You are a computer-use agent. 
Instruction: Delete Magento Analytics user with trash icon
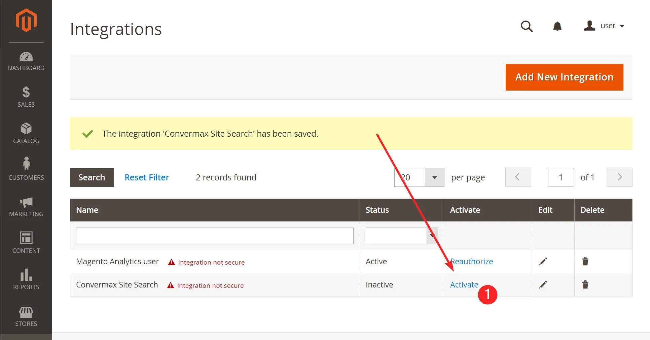[585, 262]
